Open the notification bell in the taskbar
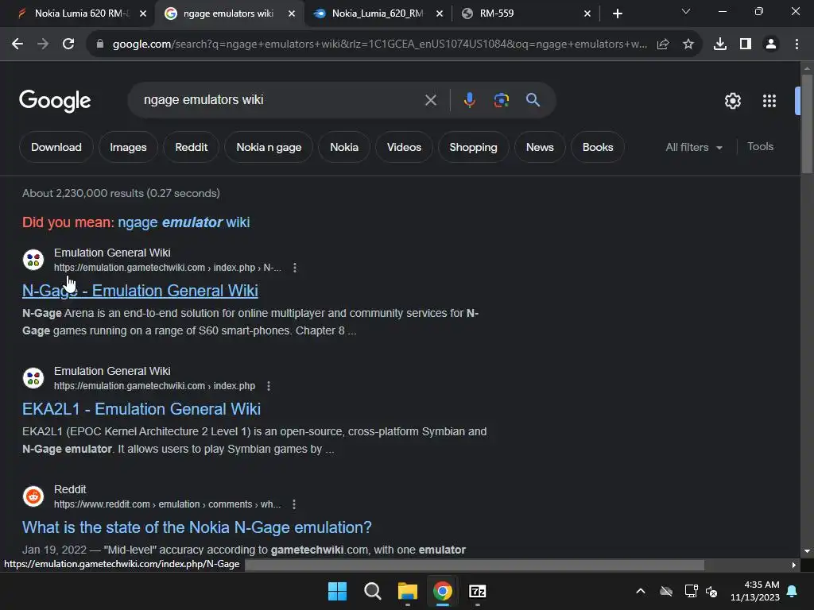Image resolution: width=814 pixels, height=610 pixels. pyautogui.click(x=793, y=591)
